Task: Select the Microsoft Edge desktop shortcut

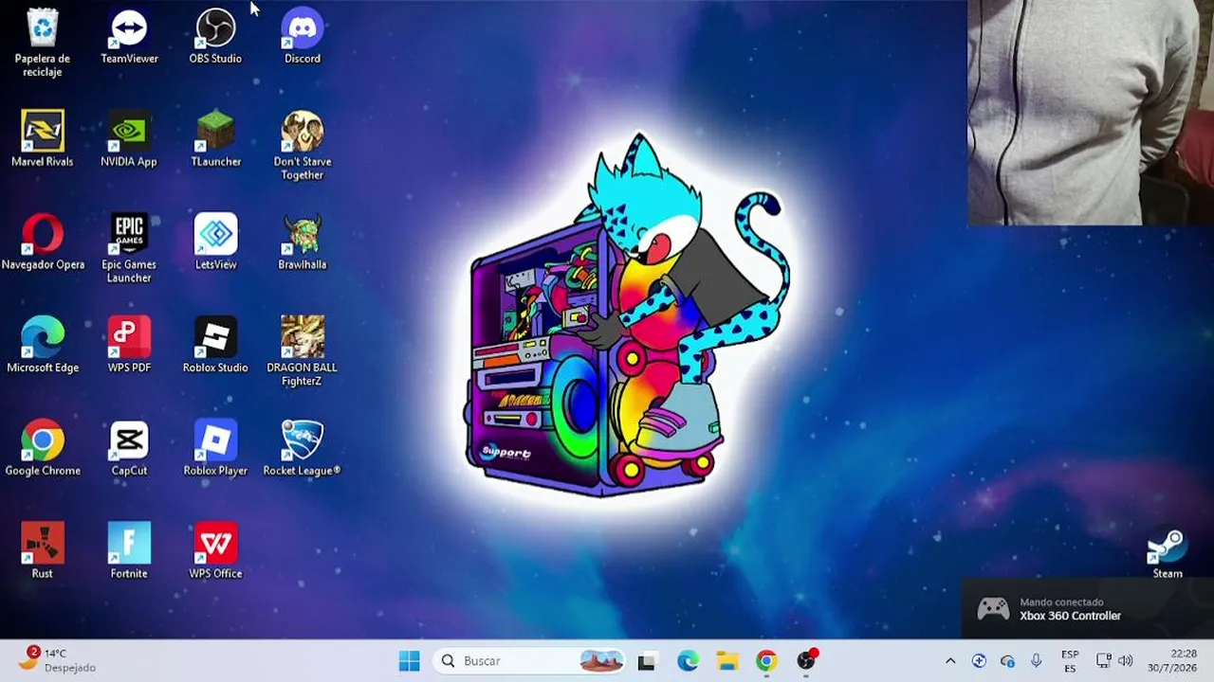Action: [43, 346]
